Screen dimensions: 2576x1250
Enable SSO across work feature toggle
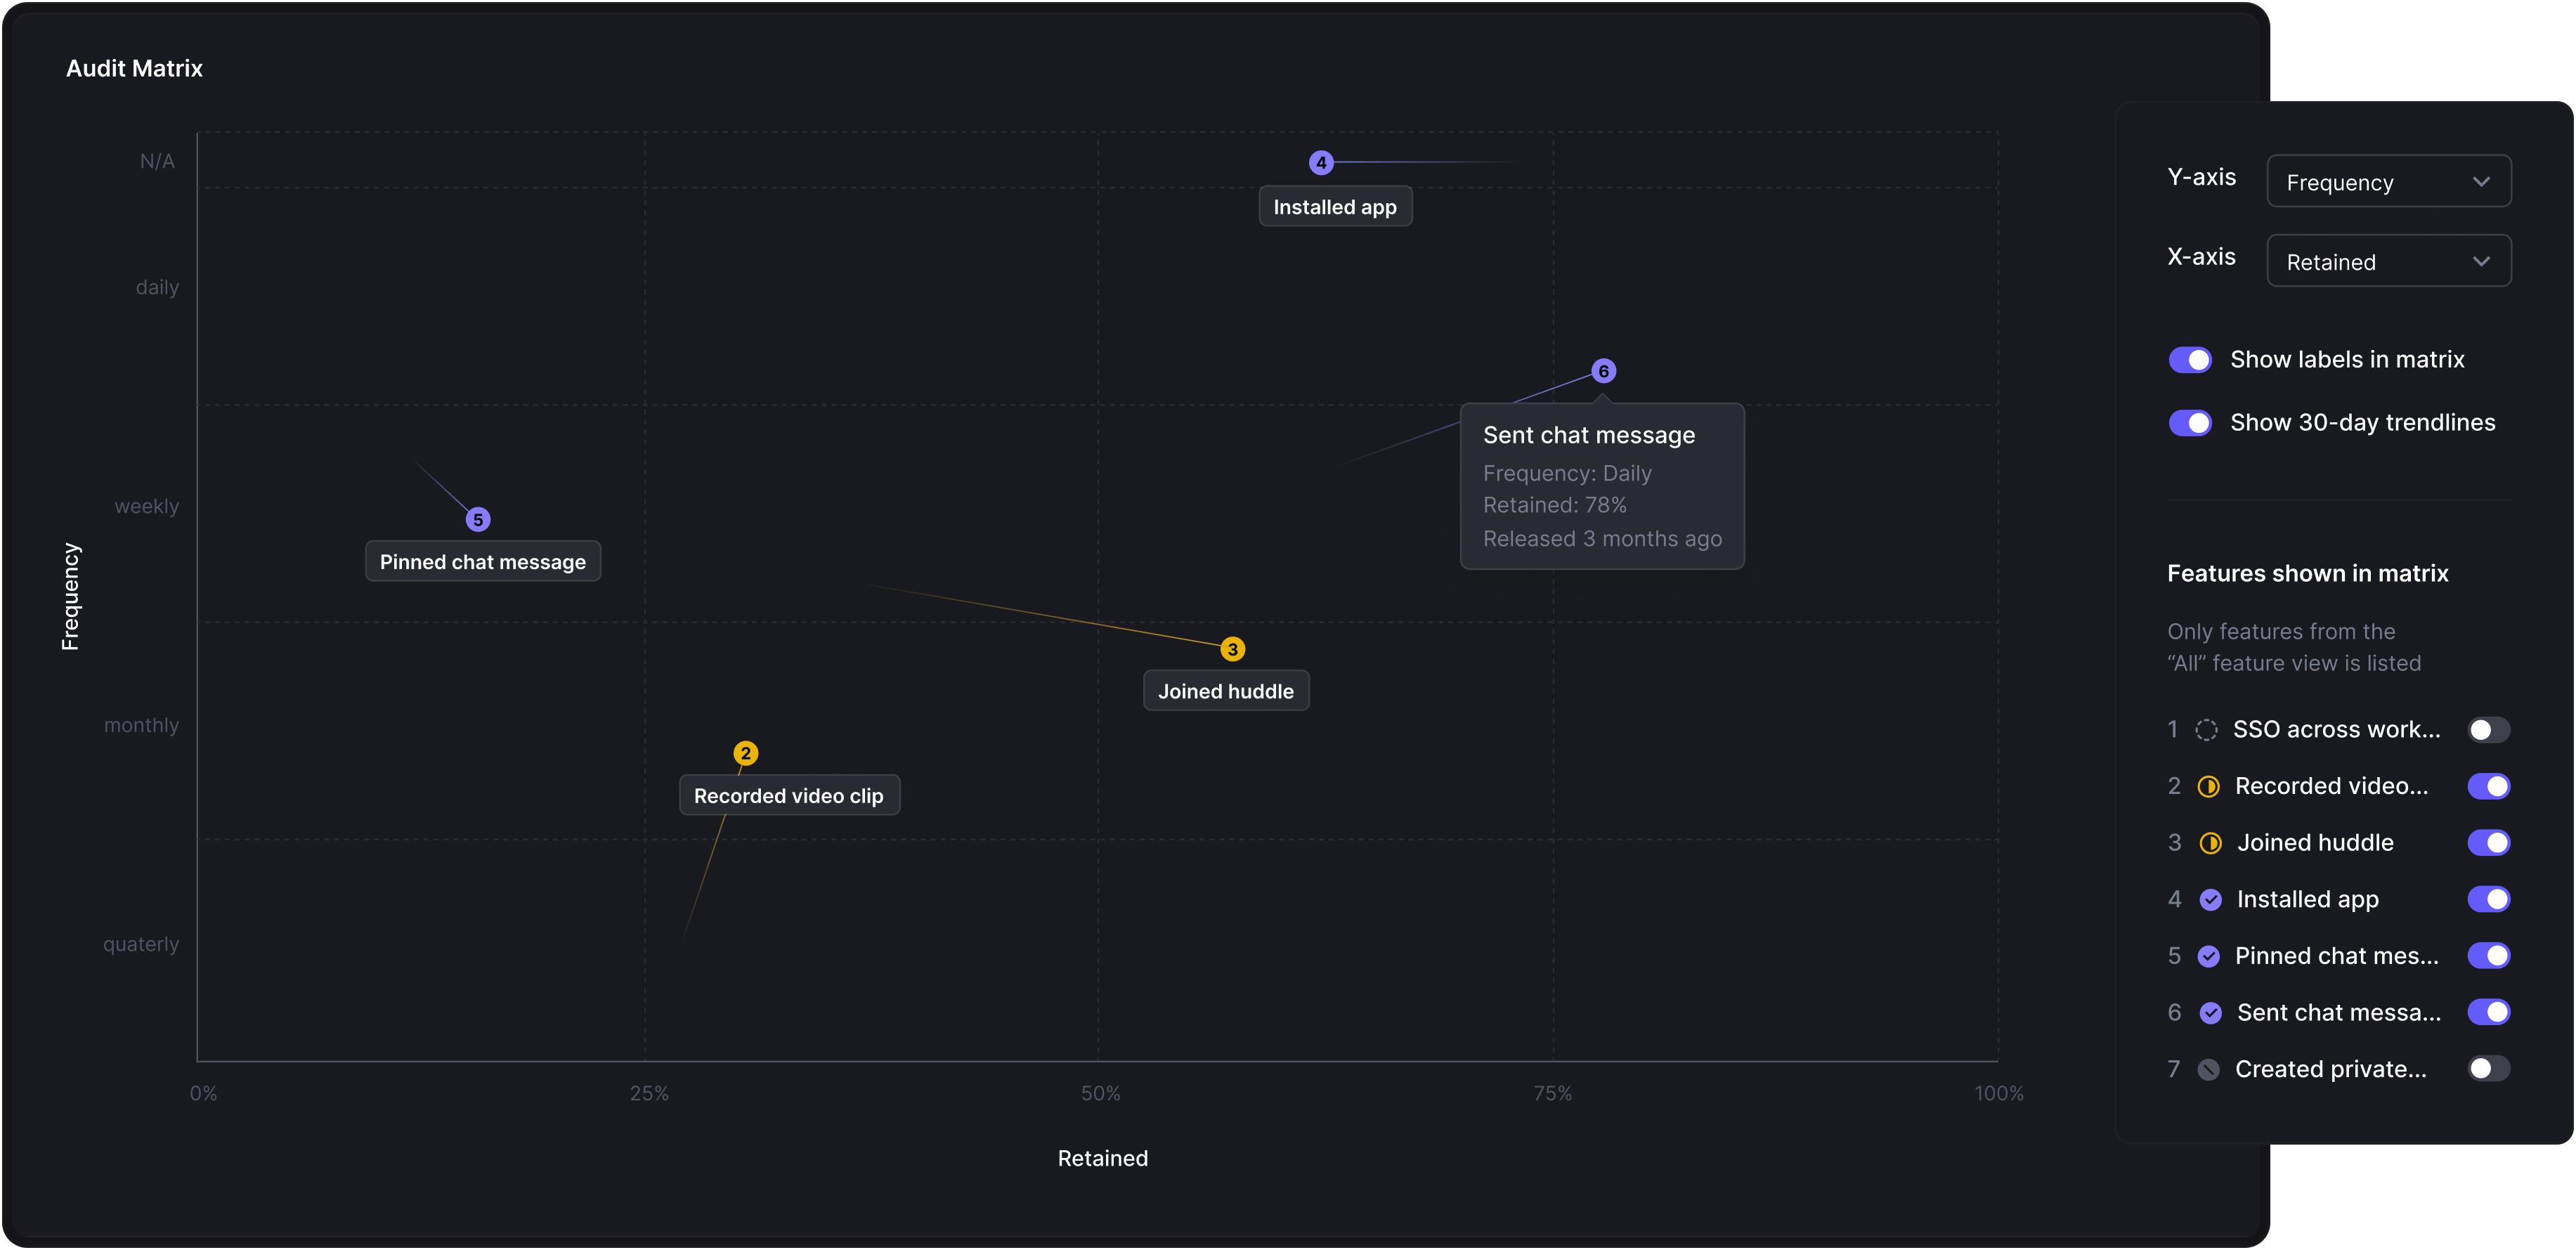pyautogui.click(x=2488, y=730)
